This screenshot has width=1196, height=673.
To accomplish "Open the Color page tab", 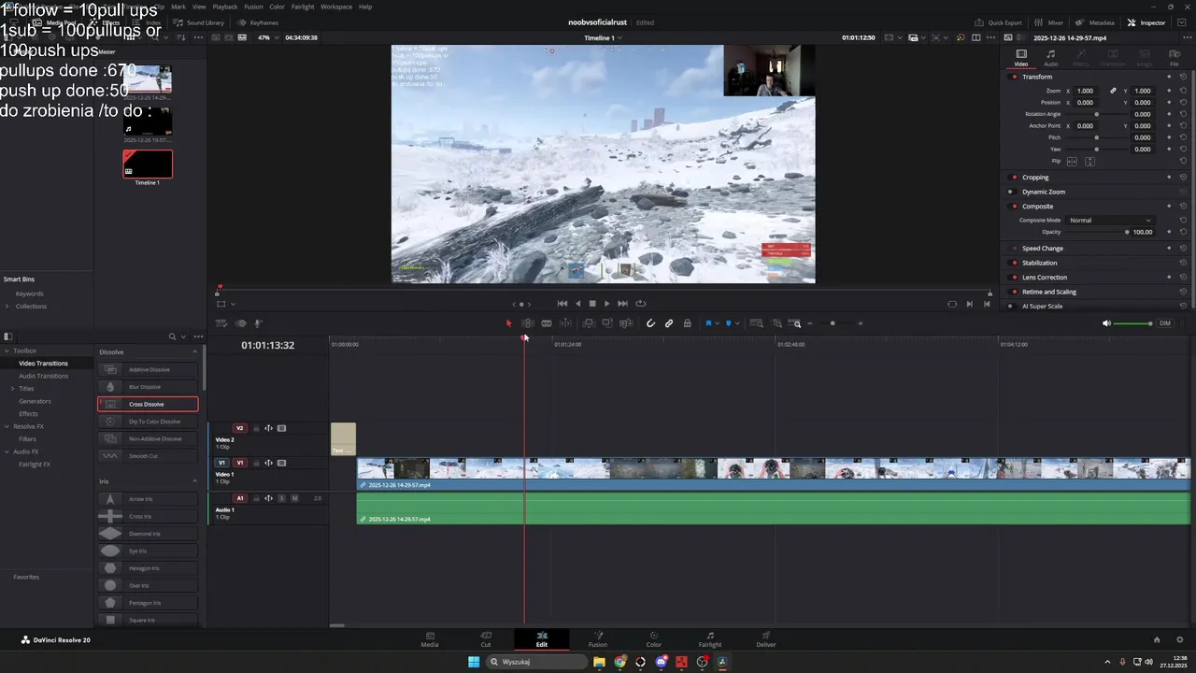I will 654,639.
